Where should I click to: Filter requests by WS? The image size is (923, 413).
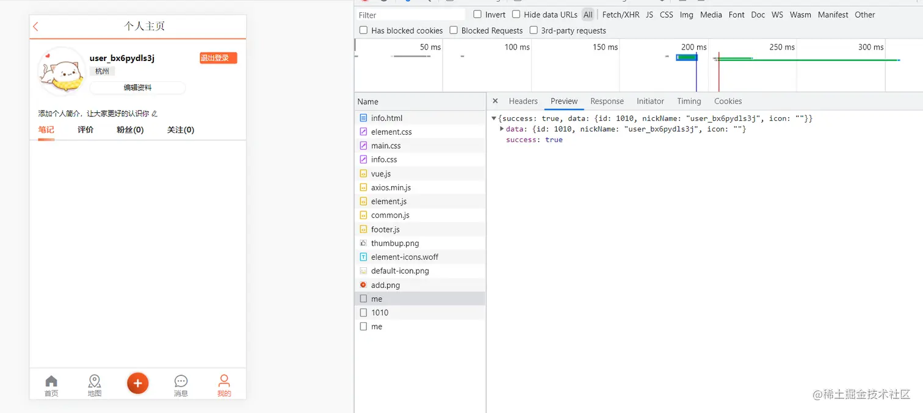[777, 15]
